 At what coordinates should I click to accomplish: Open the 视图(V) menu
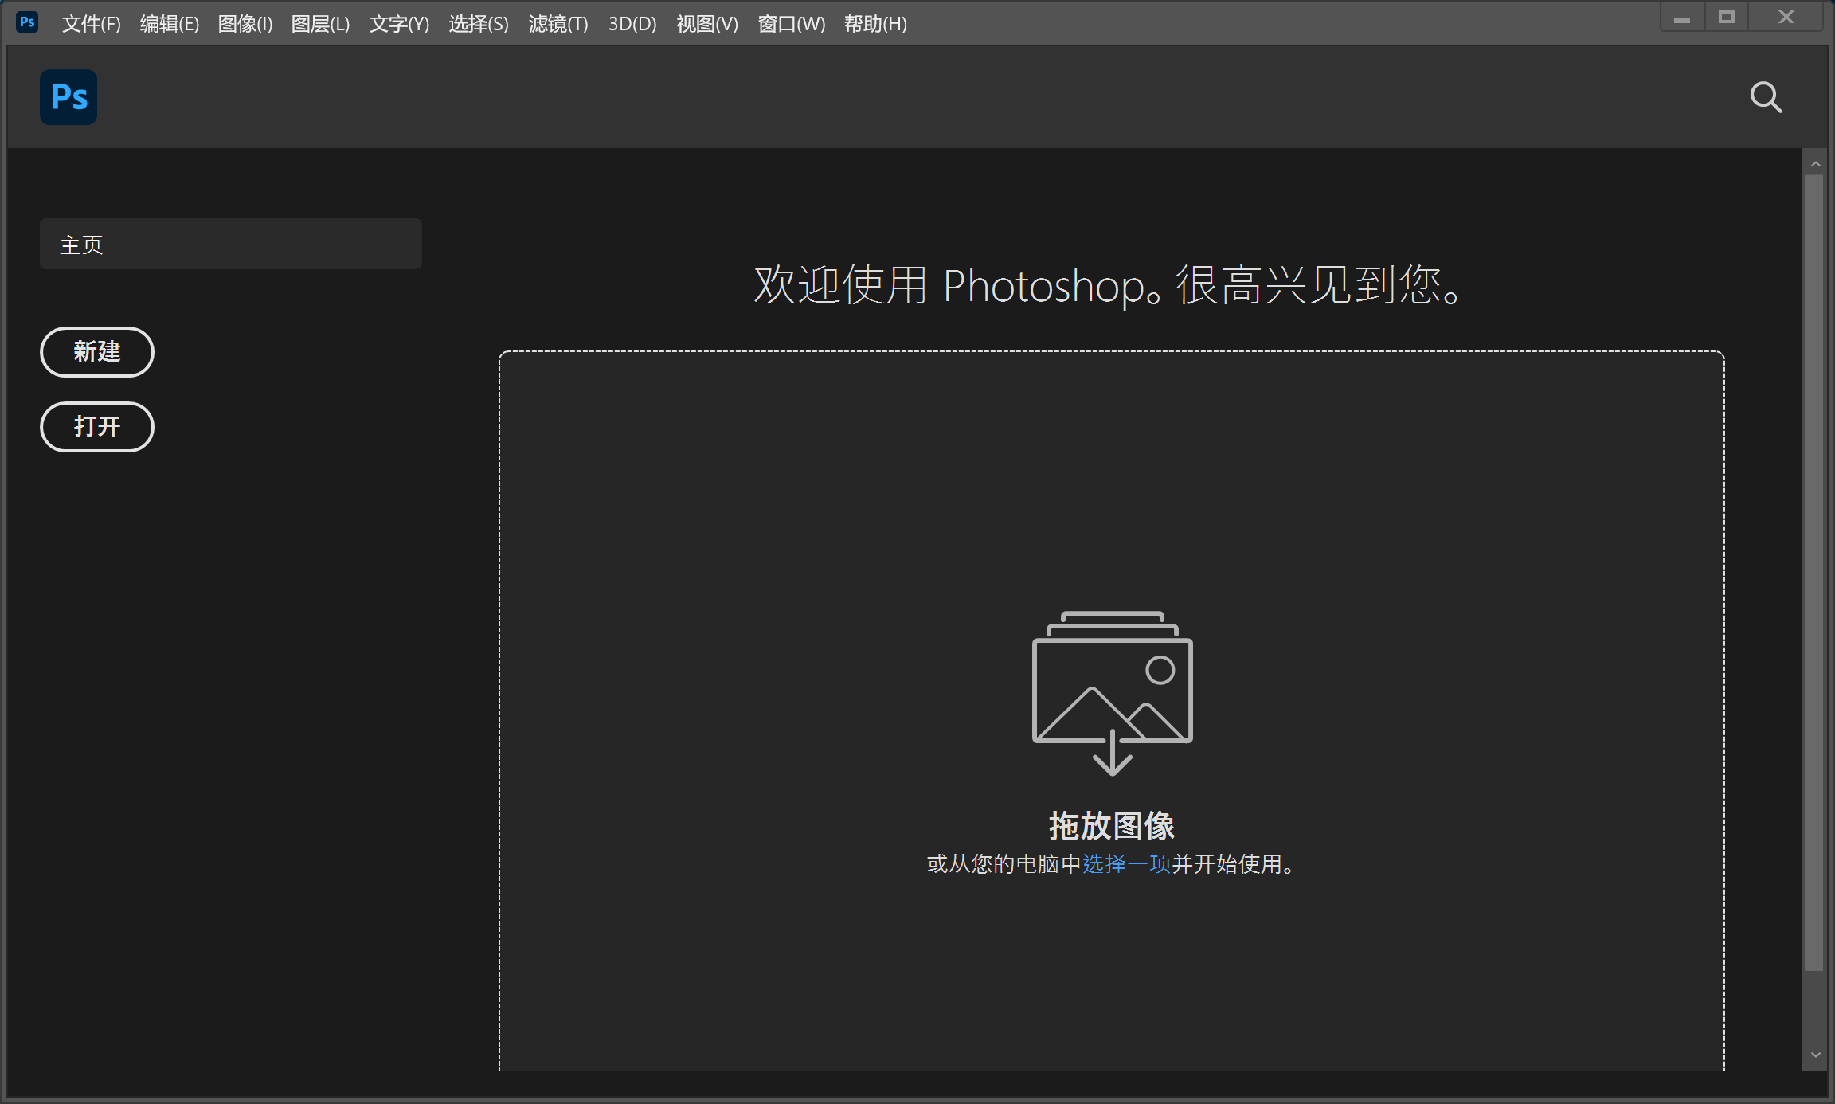pyautogui.click(x=707, y=24)
